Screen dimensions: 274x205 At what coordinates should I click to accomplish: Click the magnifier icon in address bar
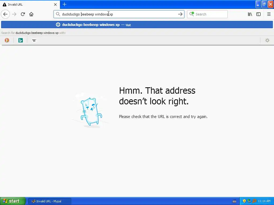coord(58,14)
